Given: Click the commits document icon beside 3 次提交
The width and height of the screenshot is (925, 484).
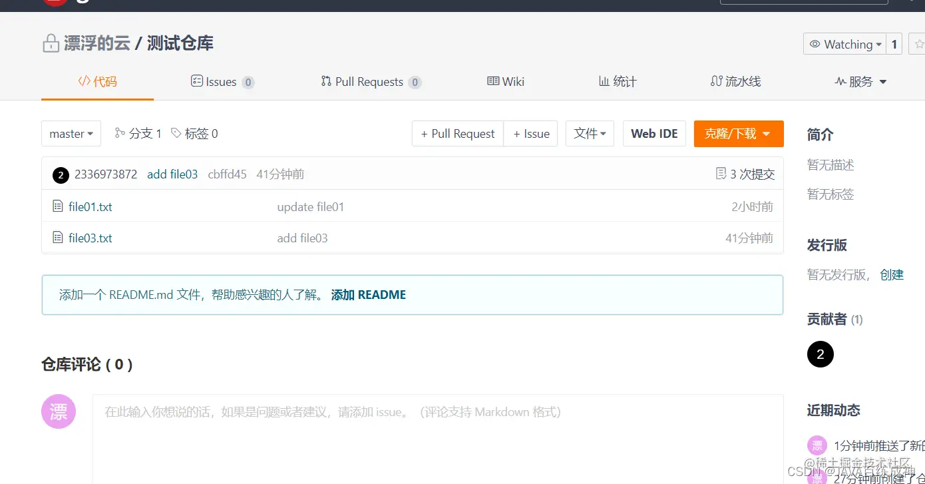Looking at the screenshot, I should (x=721, y=174).
